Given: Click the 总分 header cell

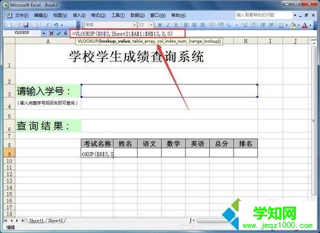Looking at the screenshot, I should click(221, 143).
